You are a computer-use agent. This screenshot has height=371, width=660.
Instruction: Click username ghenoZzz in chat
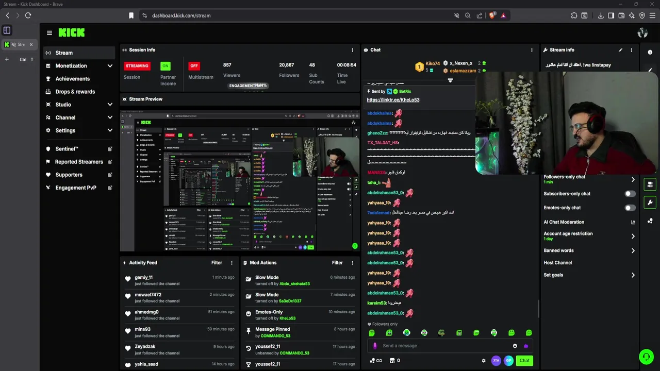[377, 133]
